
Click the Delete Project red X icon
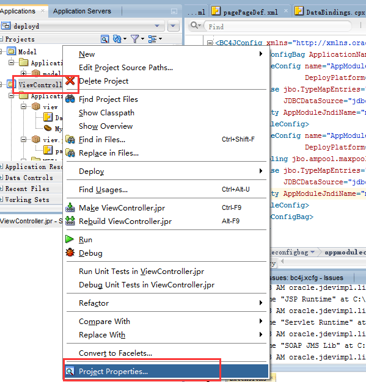point(70,81)
